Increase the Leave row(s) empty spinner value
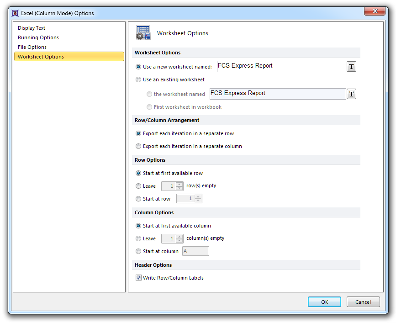This screenshot has width=396, height=323. pos(179,184)
